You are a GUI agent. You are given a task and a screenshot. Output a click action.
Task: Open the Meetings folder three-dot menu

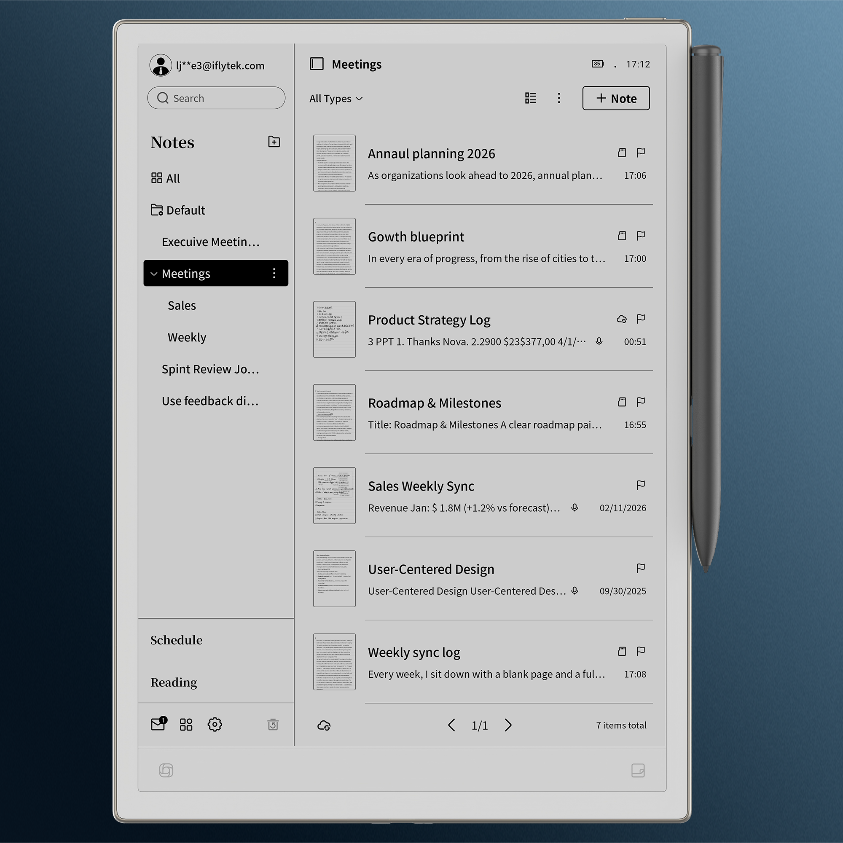[274, 274]
